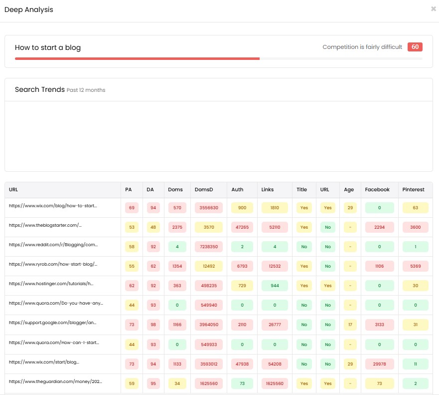The width and height of the screenshot is (439, 395).
Task: Click DA value 95 in theguardian row
Action: (153, 384)
